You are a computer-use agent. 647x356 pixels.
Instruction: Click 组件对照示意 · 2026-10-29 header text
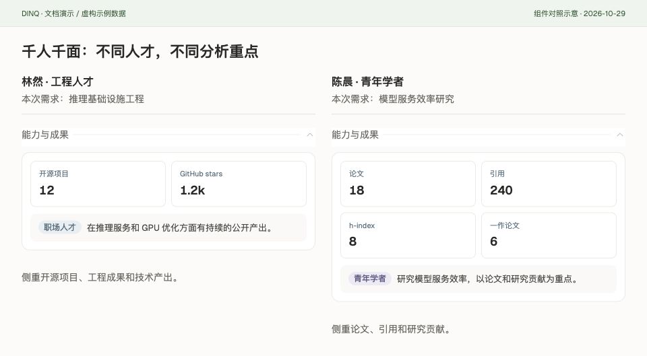(580, 13)
